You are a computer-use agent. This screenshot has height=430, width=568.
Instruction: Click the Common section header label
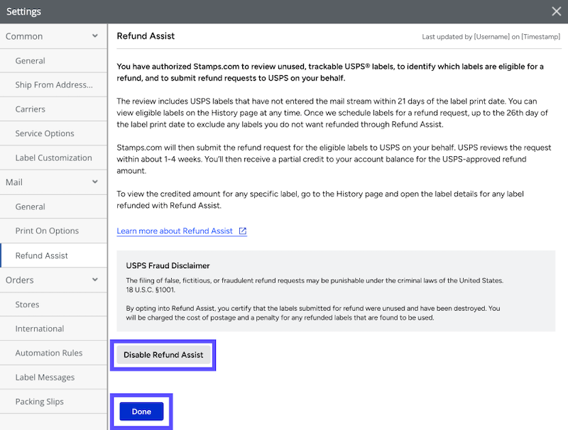(24, 36)
